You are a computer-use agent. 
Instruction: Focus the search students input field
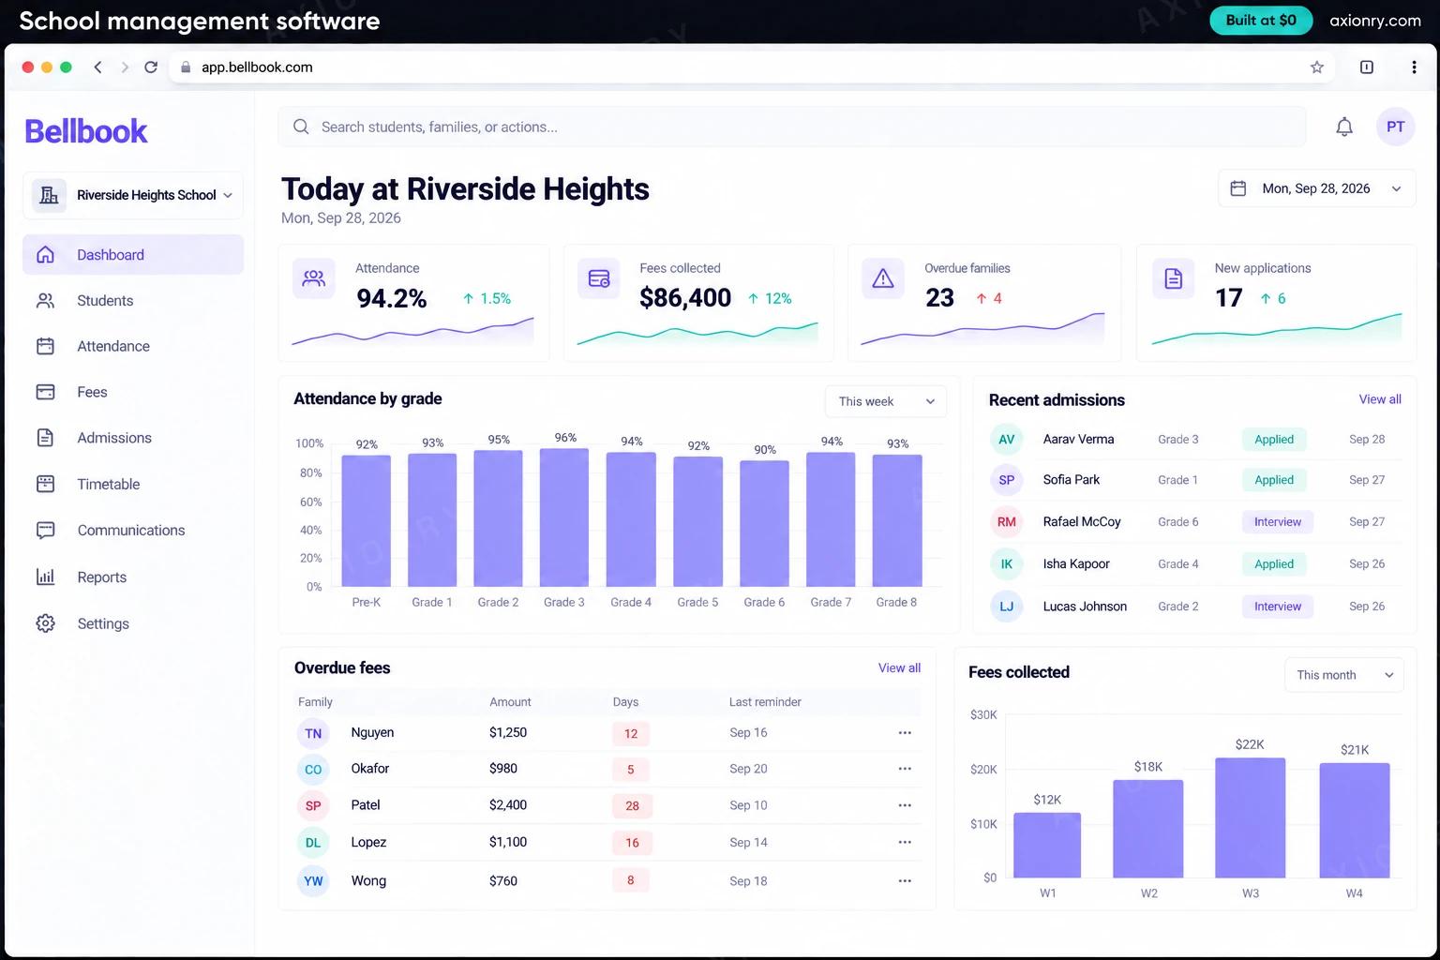tap(791, 127)
